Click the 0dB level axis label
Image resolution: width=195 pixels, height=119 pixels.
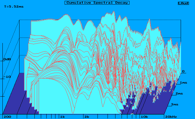(x=7, y=59)
